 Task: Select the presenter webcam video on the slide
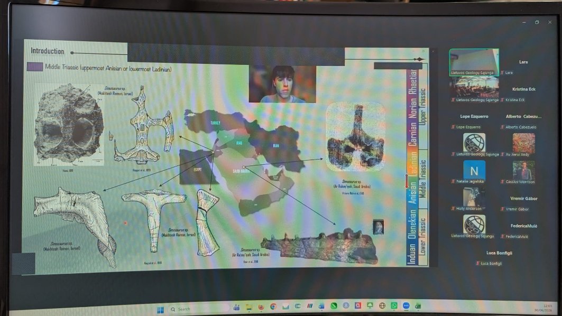click(x=282, y=84)
